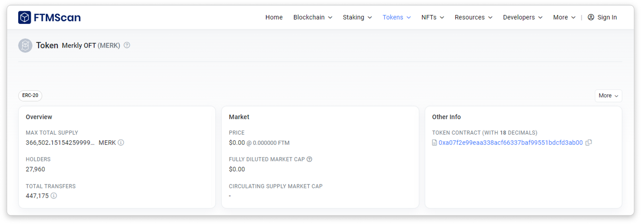Click the Sign In link
Viewport: 641px width, 224px height.
[x=602, y=17]
